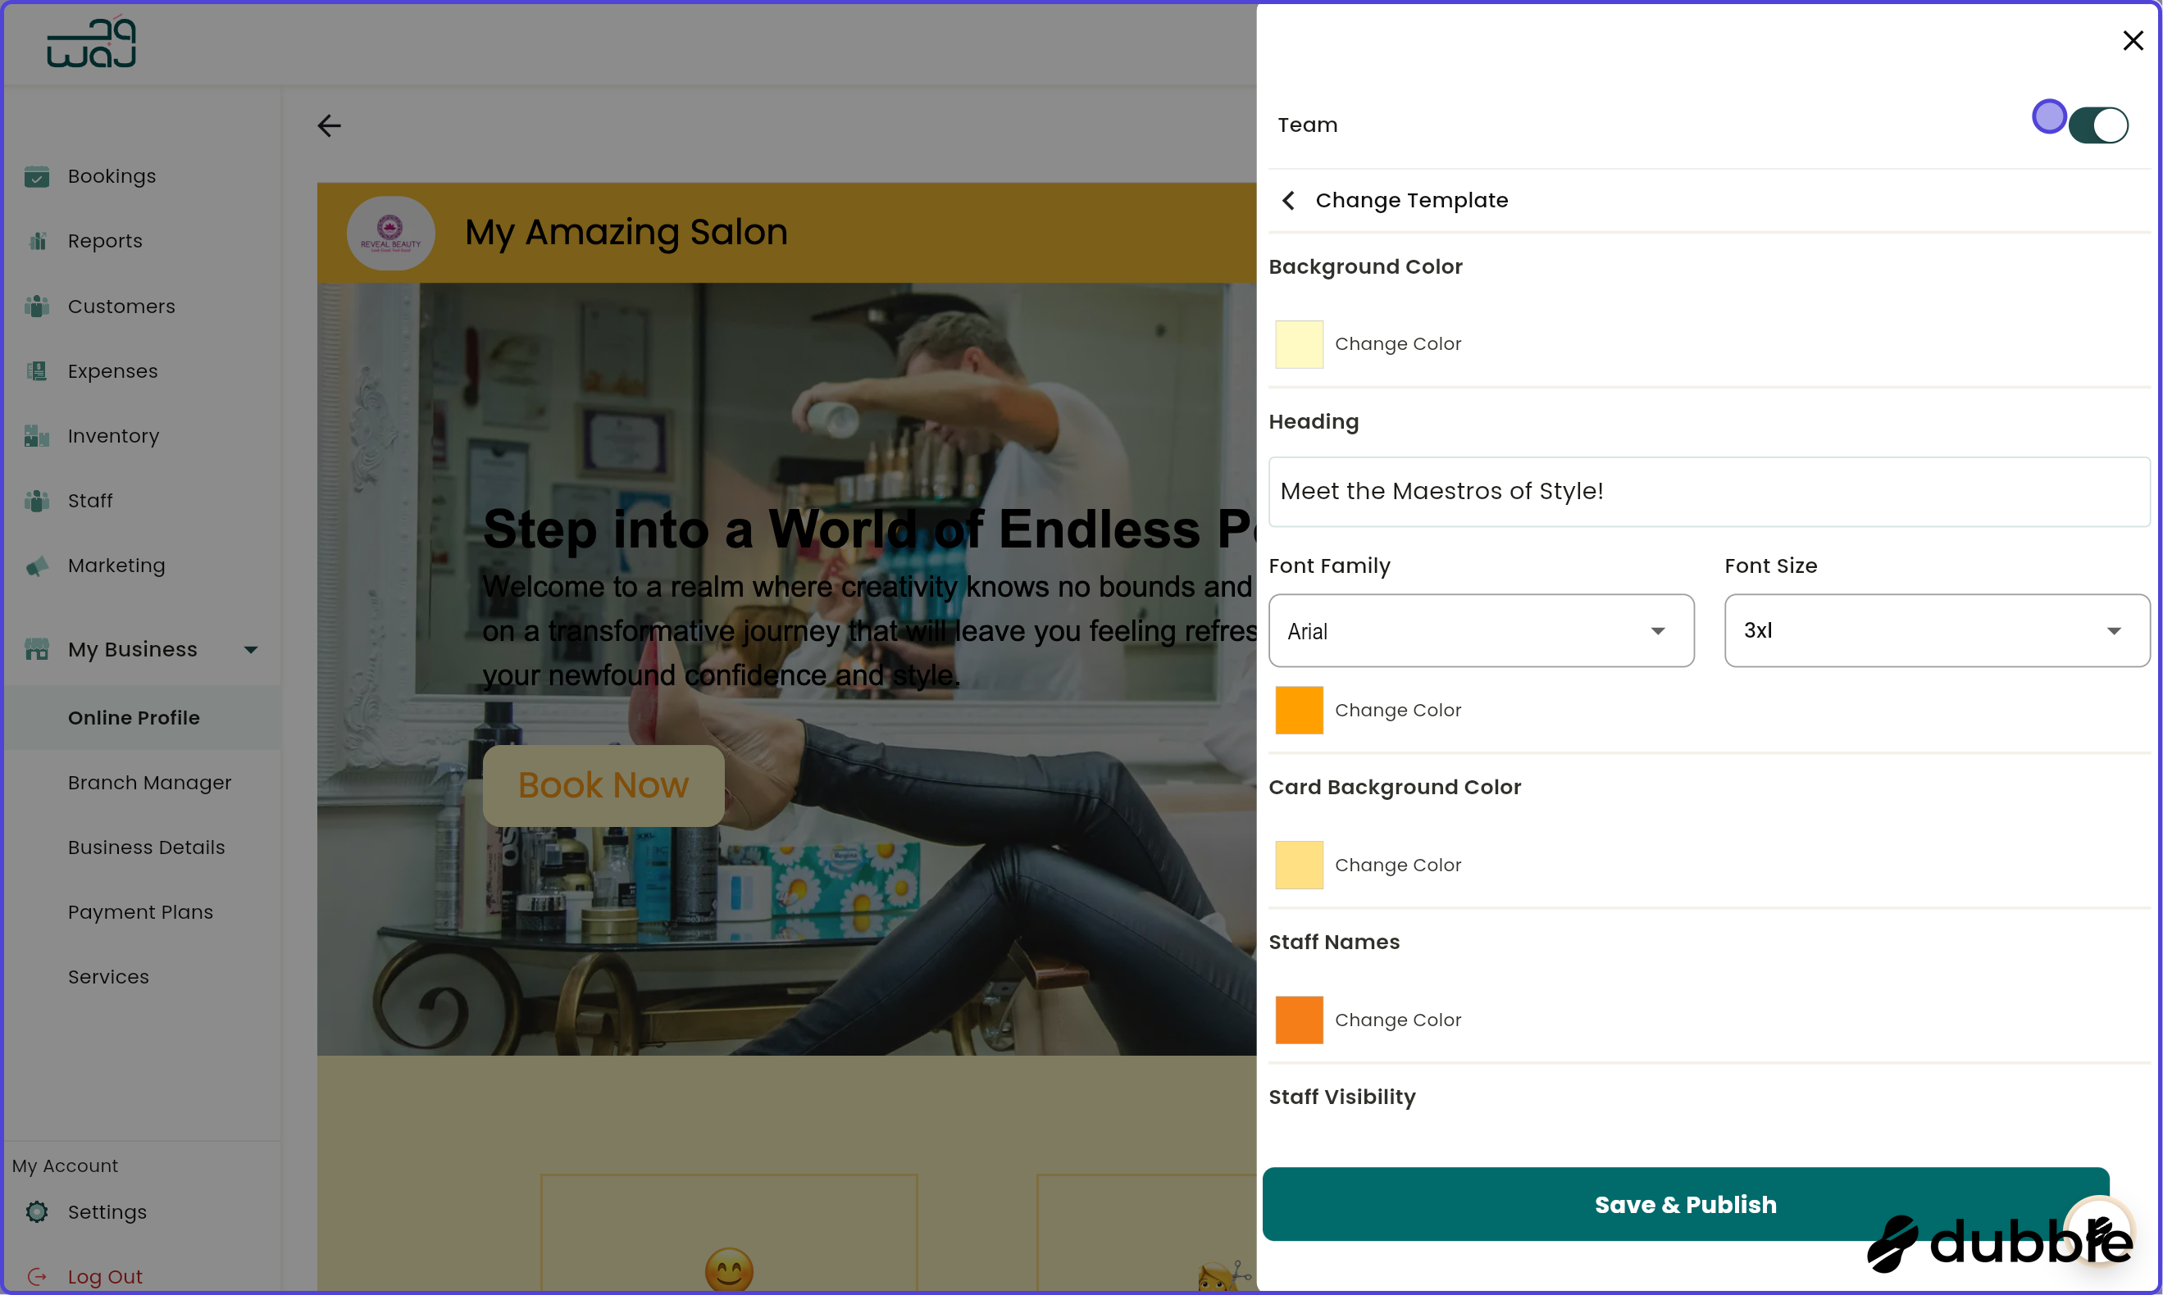Select the Marketing megaphone icon
The image size is (2163, 1295).
click(37, 566)
